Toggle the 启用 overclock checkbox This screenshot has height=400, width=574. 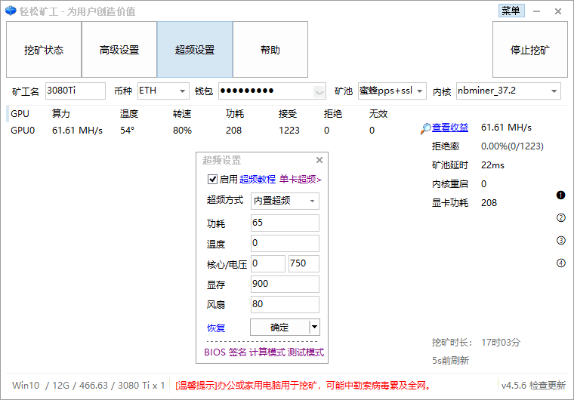pyautogui.click(x=212, y=180)
